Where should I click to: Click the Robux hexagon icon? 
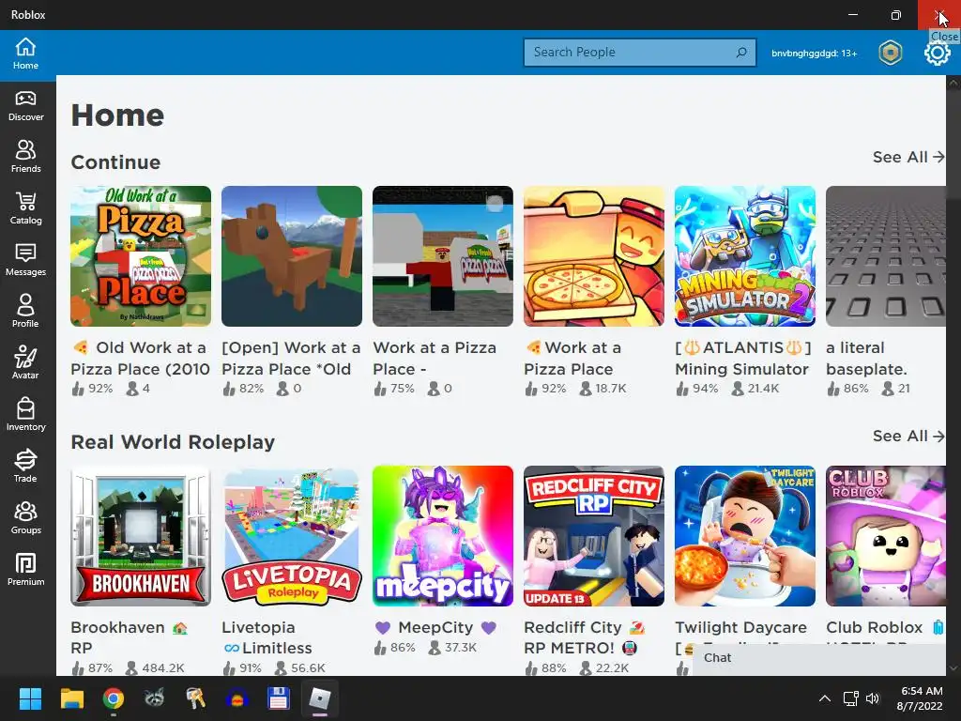891,53
